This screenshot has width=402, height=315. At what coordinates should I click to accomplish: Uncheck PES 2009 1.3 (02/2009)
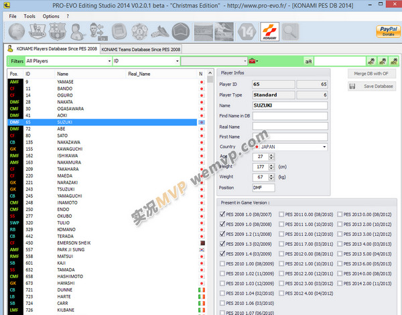tap(222, 244)
